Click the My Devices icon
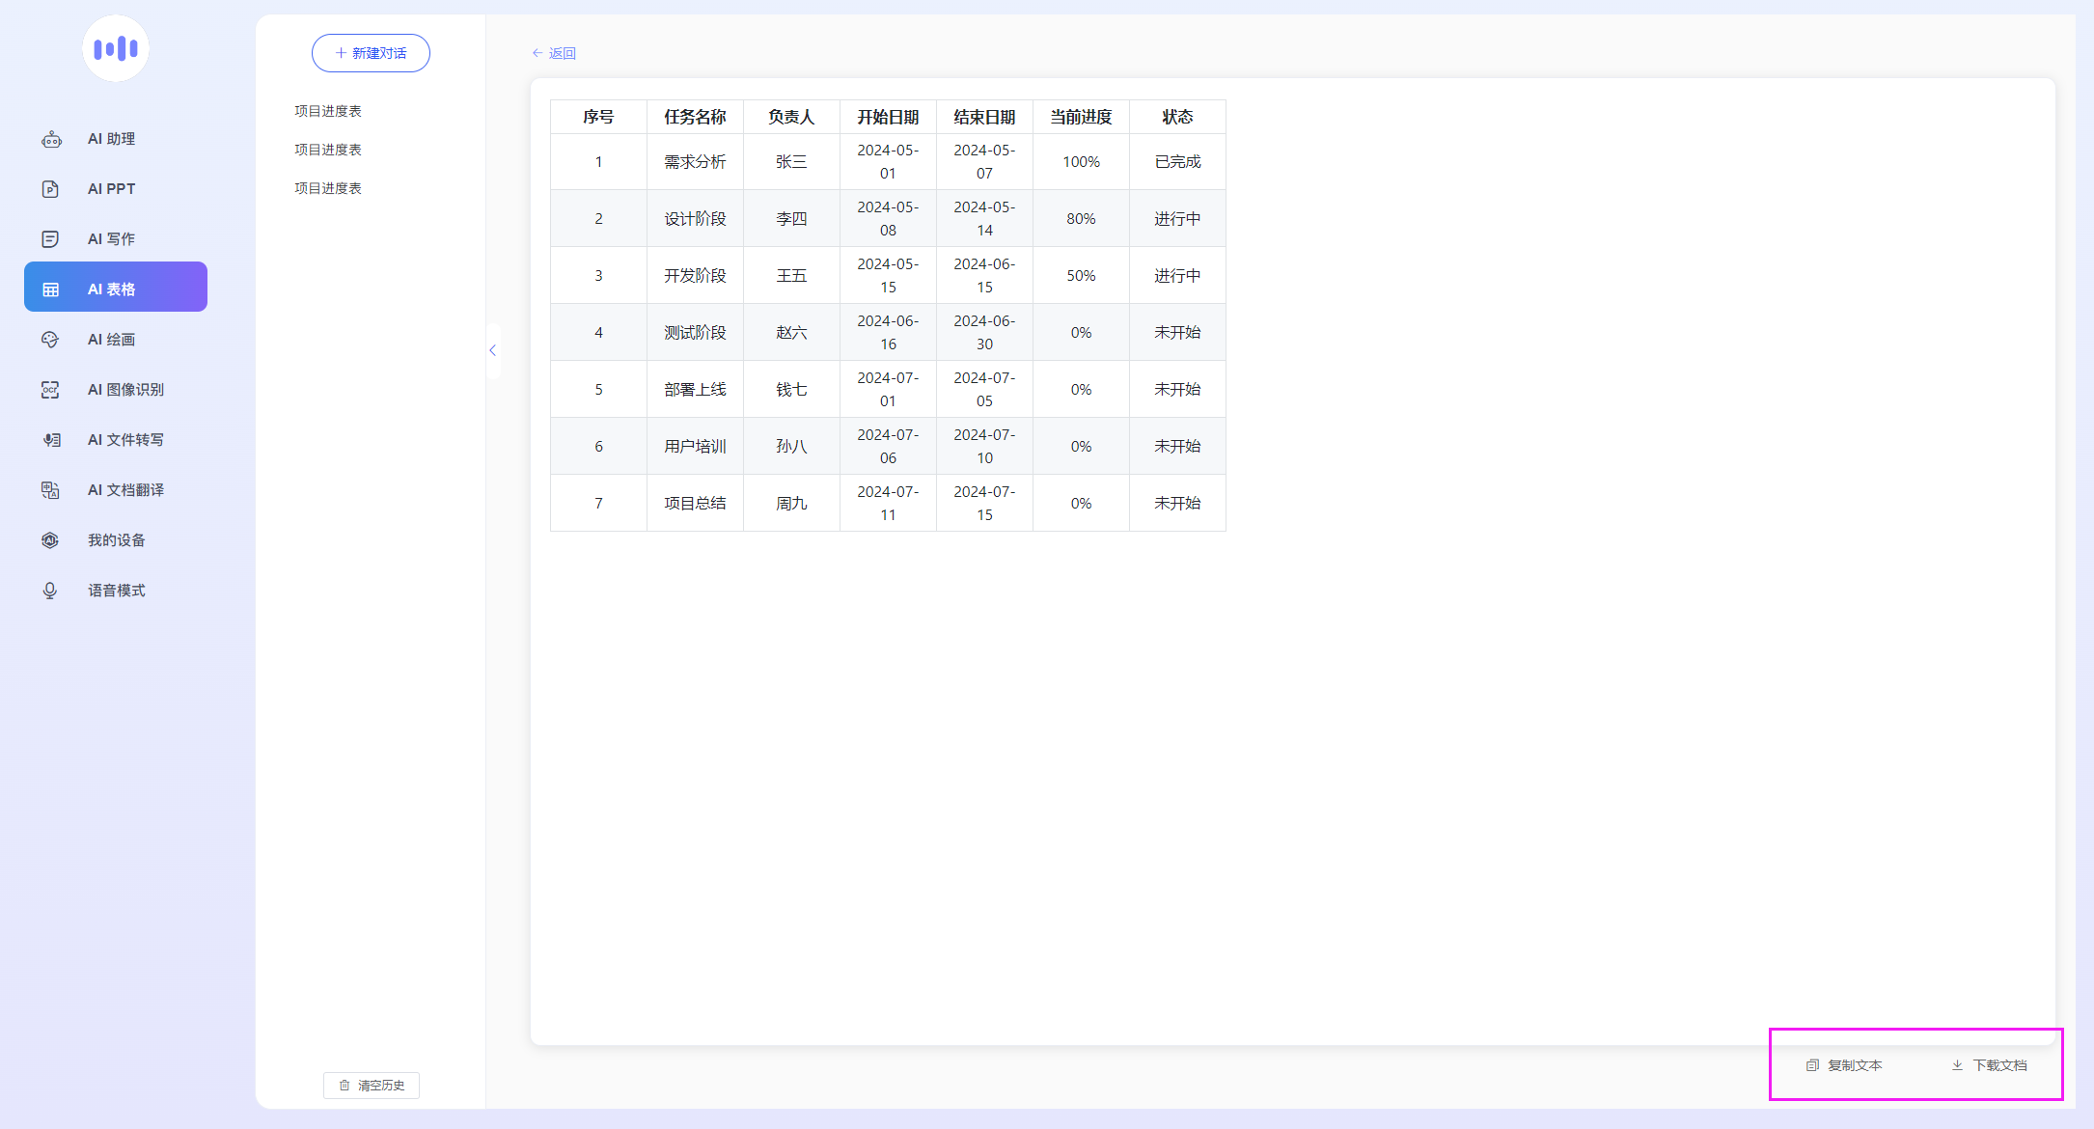This screenshot has width=2094, height=1129. pos(51,540)
